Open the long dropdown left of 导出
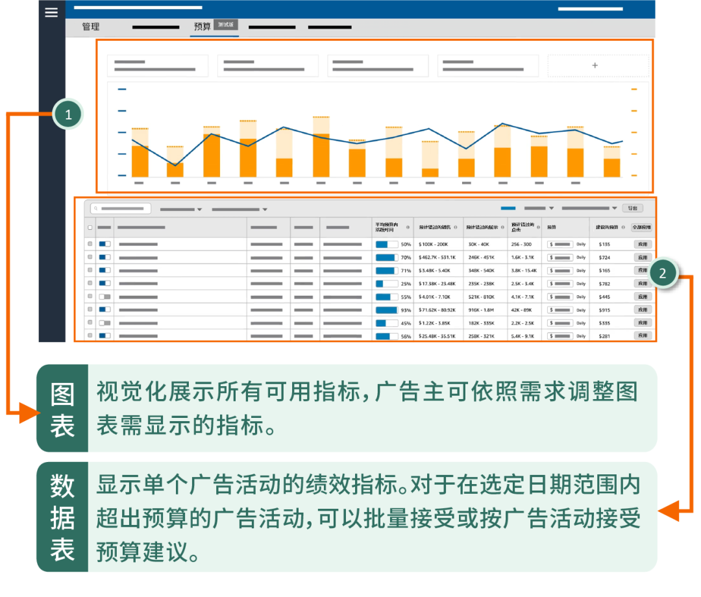This screenshot has height=597, width=701. click(x=589, y=208)
